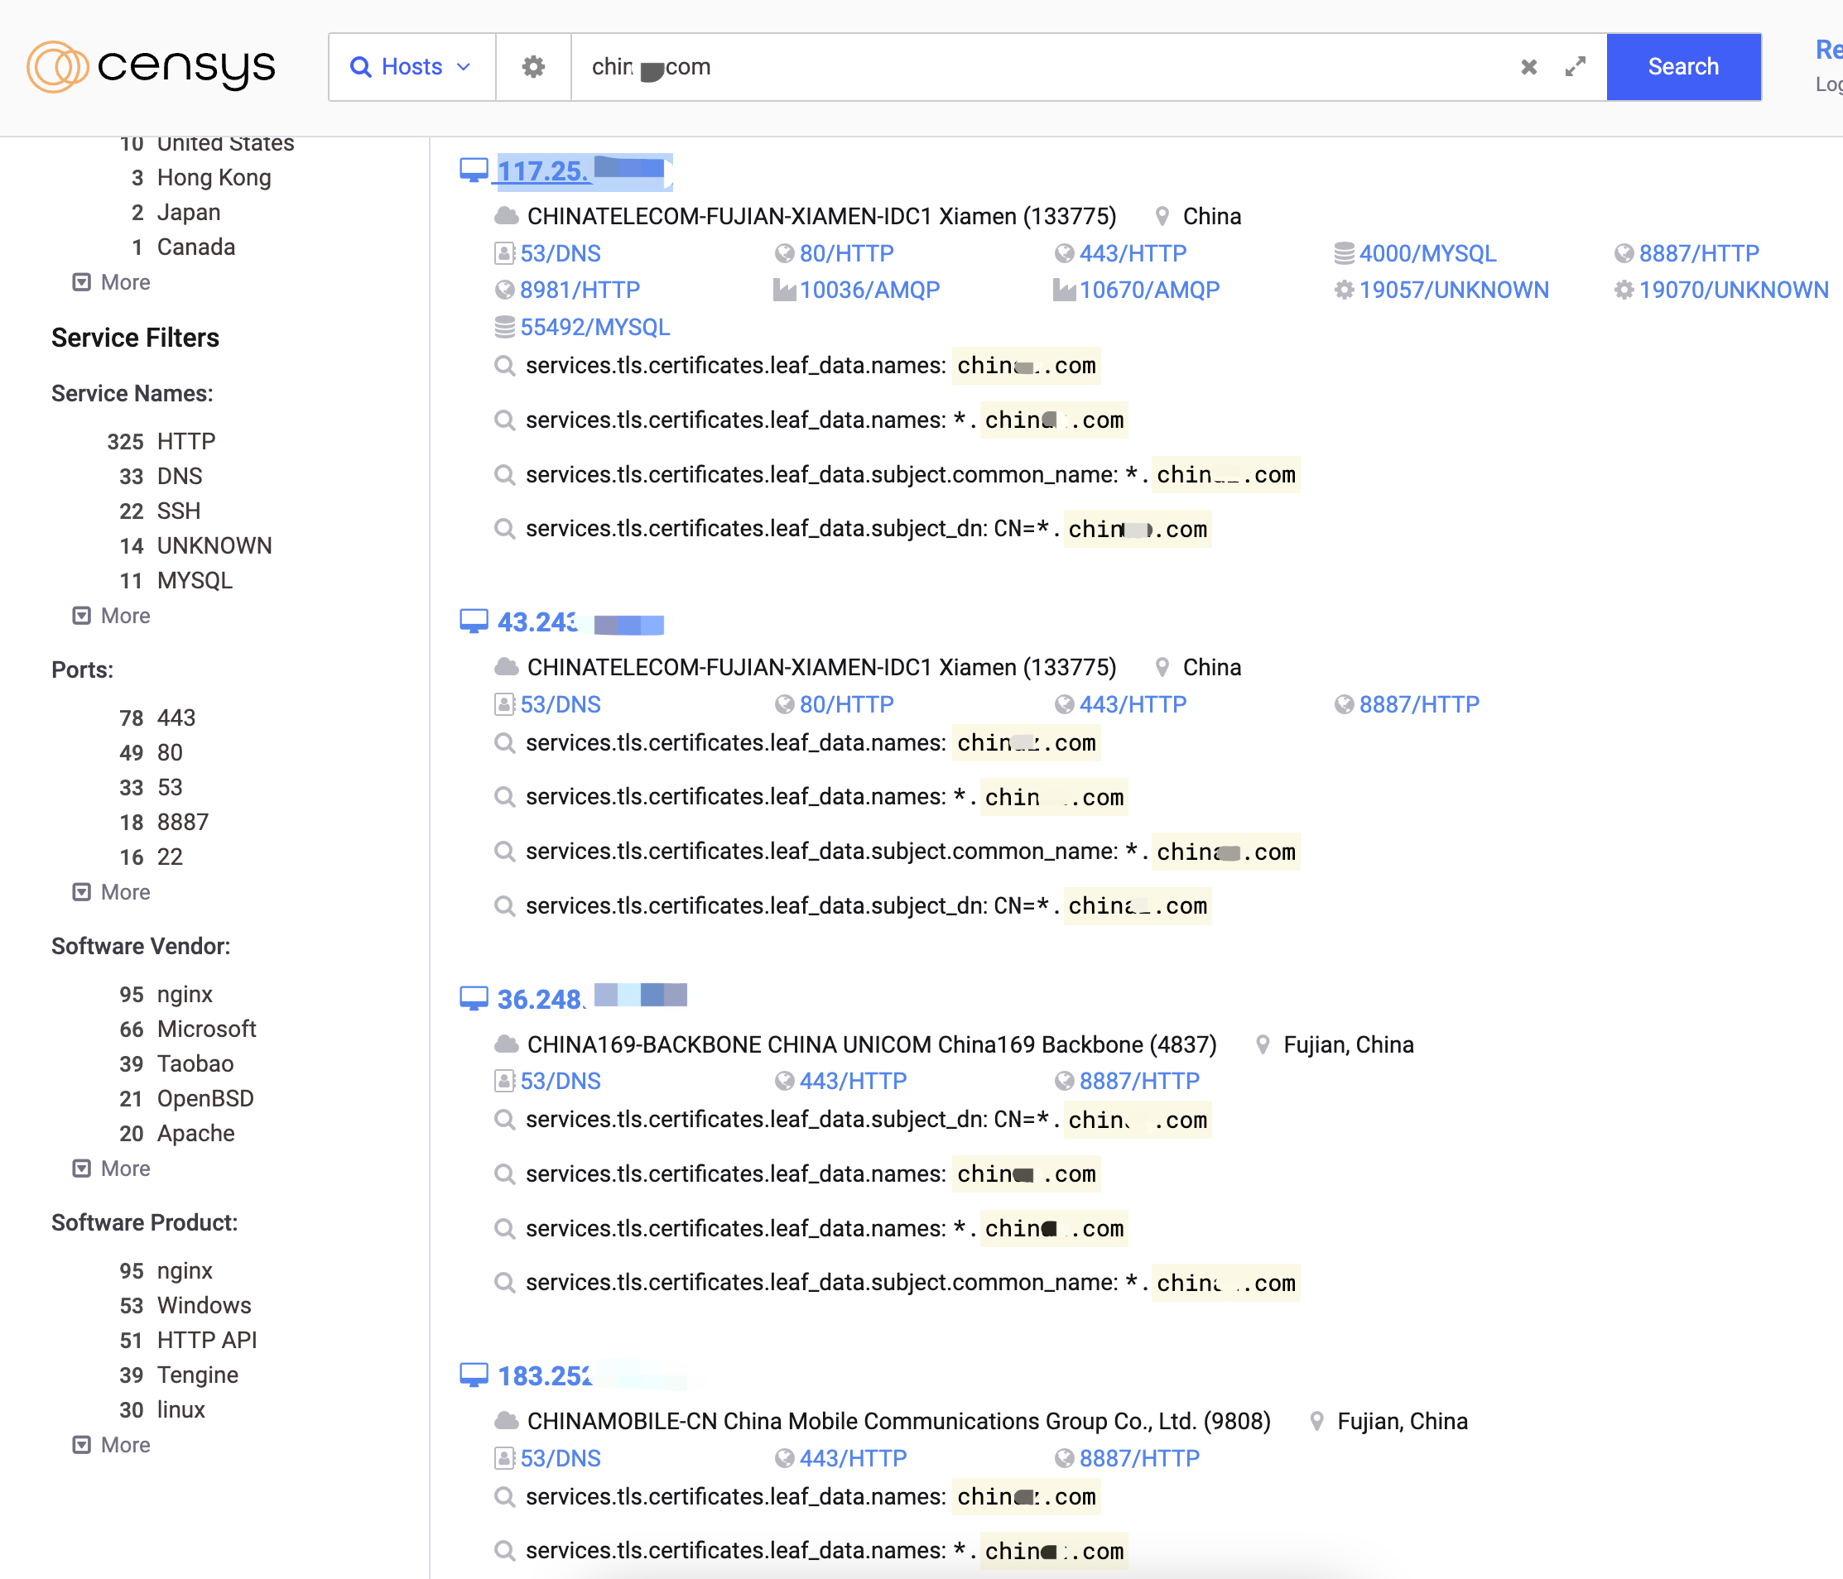
Task: Click inside the search query field
Action: pyautogui.click(x=1067, y=67)
